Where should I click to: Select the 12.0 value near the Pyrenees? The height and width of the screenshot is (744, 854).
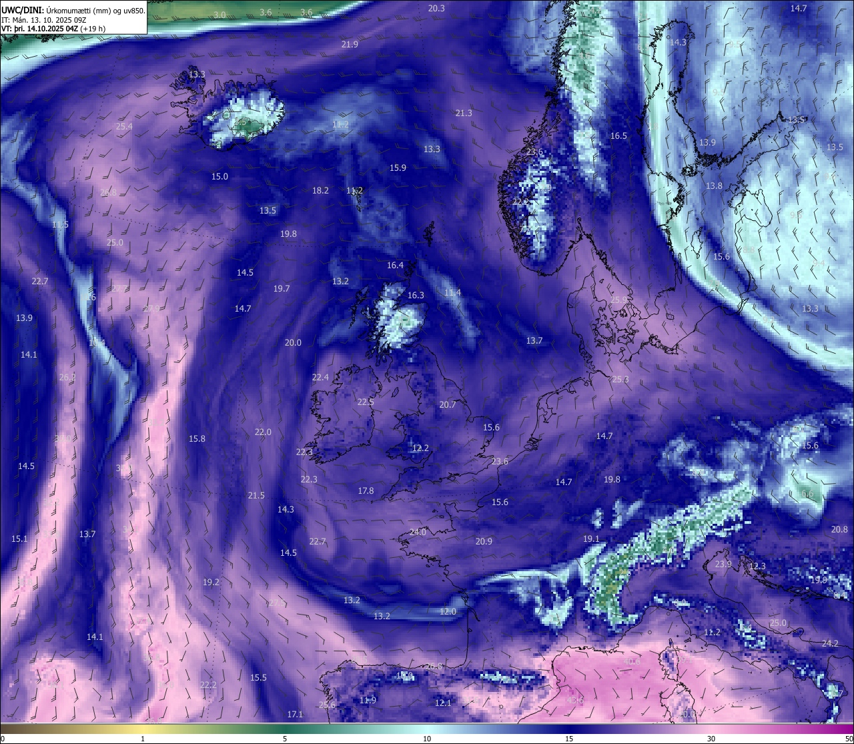tap(448, 611)
